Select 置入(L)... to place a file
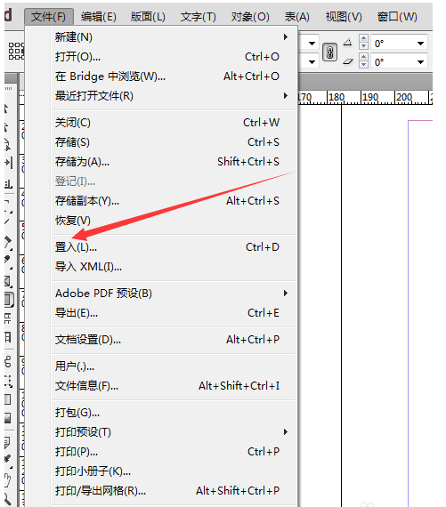The image size is (446, 507). click(x=174, y=247)
